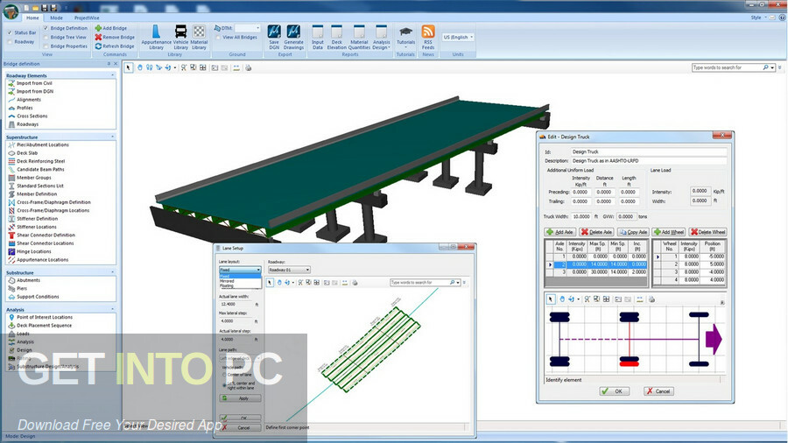The width and height of the screenshot is (788, 443).
Task: Open the Input Data report
Action: 318,37
